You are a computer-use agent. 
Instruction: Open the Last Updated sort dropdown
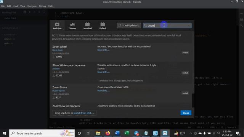[131, 25]
